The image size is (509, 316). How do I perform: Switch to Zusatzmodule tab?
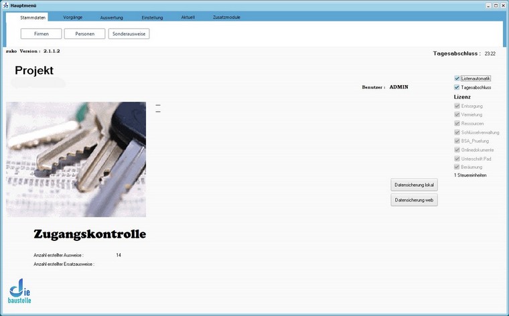[x=226, y=17]
